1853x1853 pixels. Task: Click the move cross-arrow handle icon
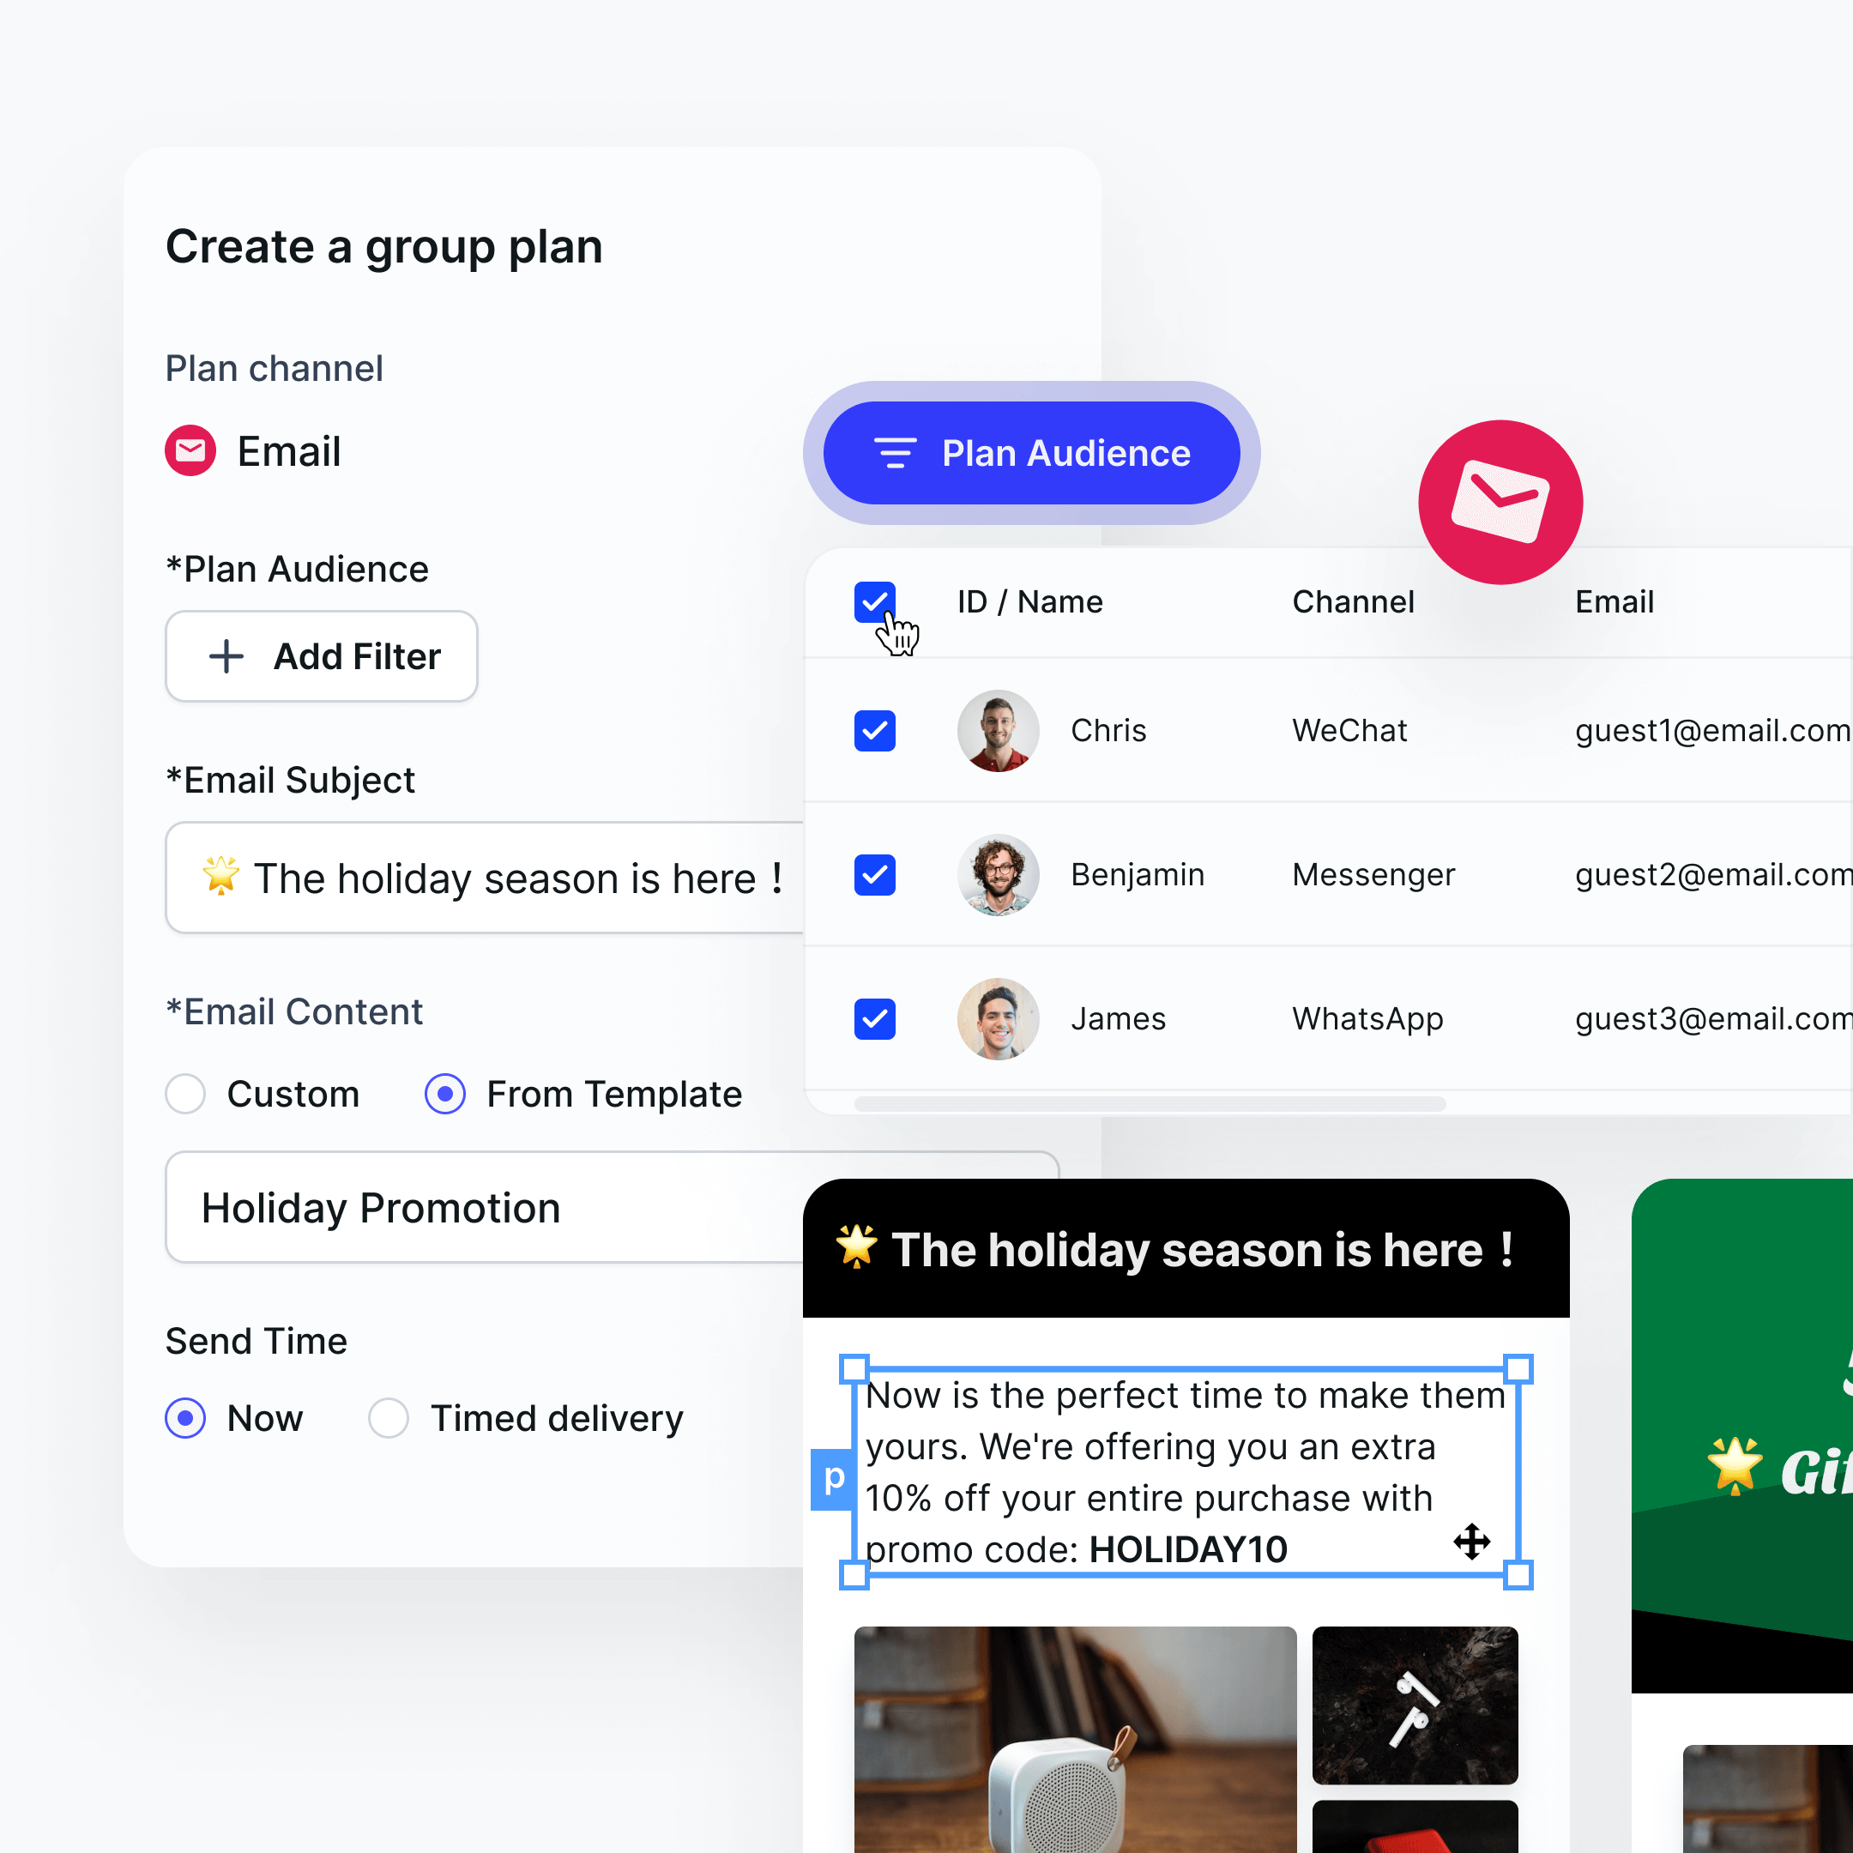click(1471, 1542)
